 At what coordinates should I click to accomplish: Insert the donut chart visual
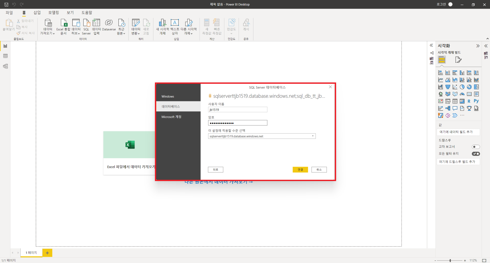(469, 87)
